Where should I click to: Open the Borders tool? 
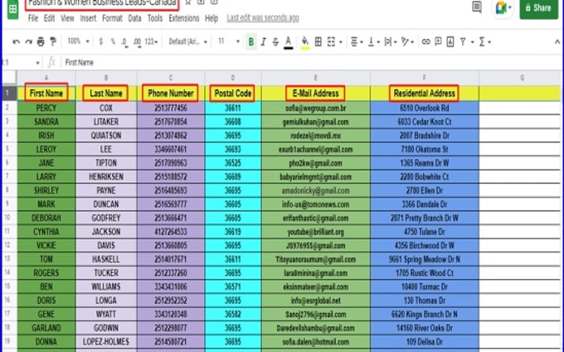(x=318, y=42)
